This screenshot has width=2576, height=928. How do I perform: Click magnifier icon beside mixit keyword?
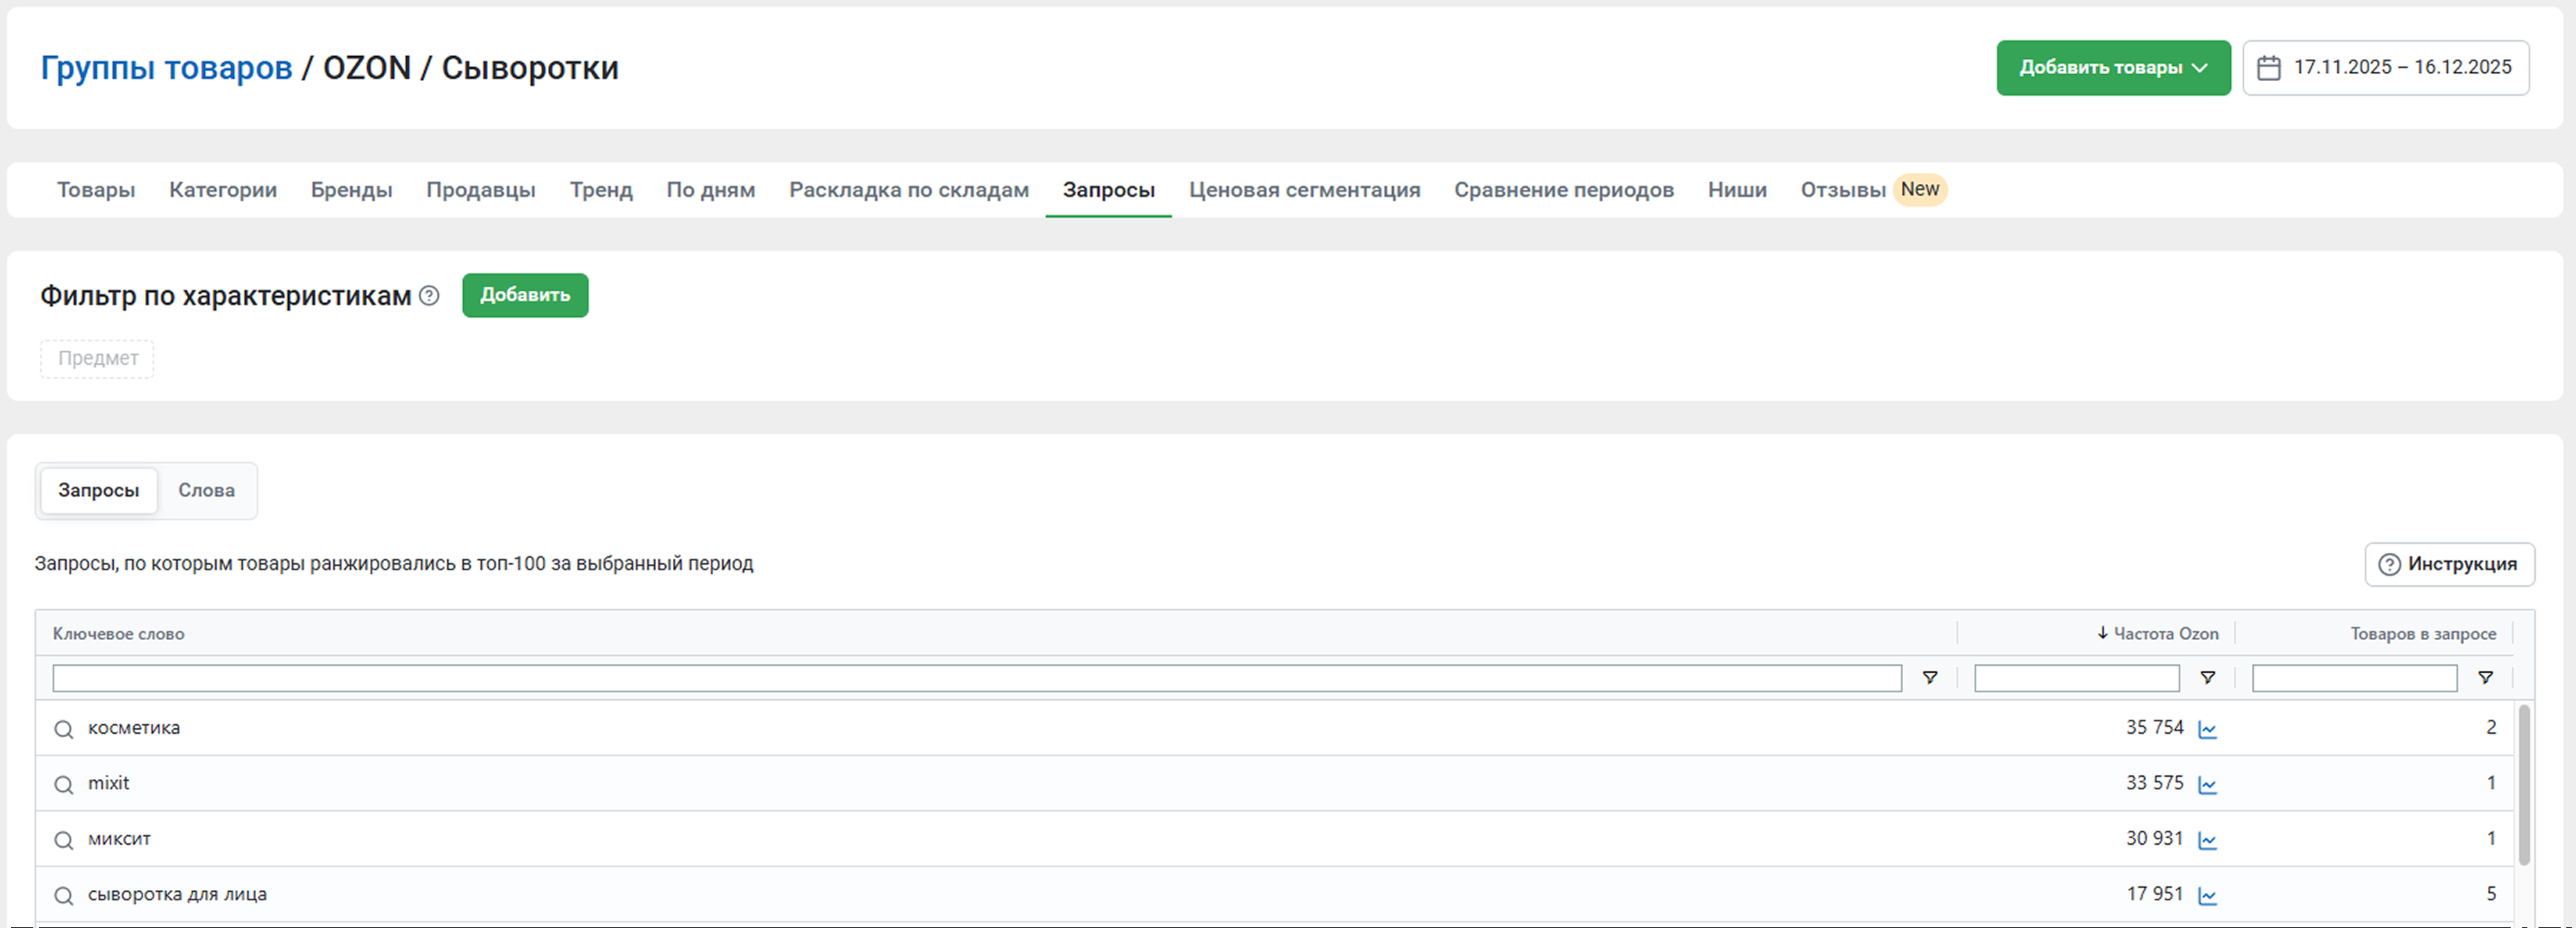(64, 785)
